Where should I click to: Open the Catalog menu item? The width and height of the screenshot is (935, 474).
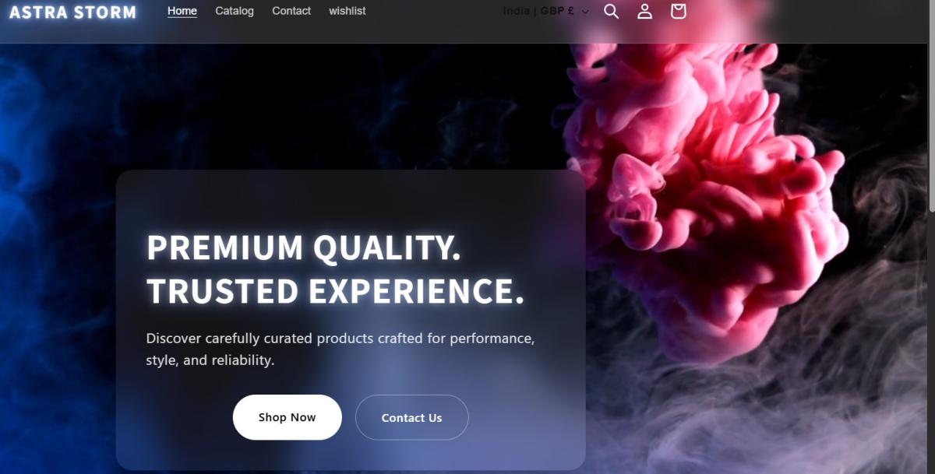(235, 11)
